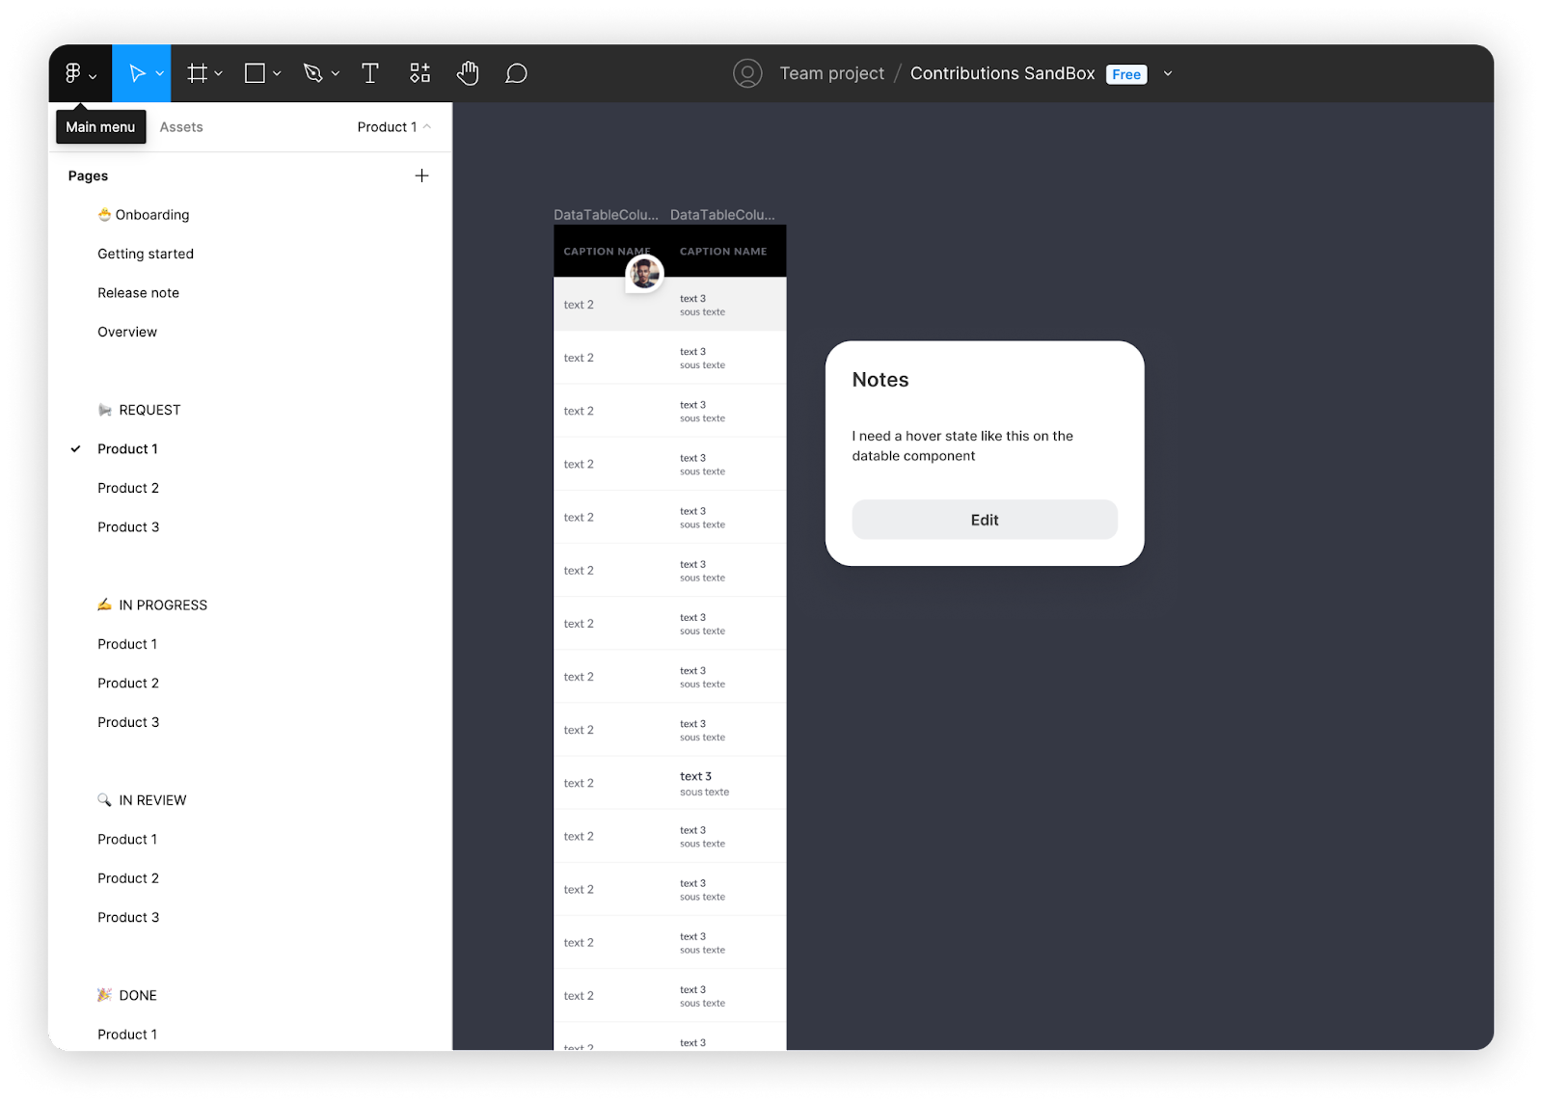
Task: Select the Frame tool
Action: [197, 72]
